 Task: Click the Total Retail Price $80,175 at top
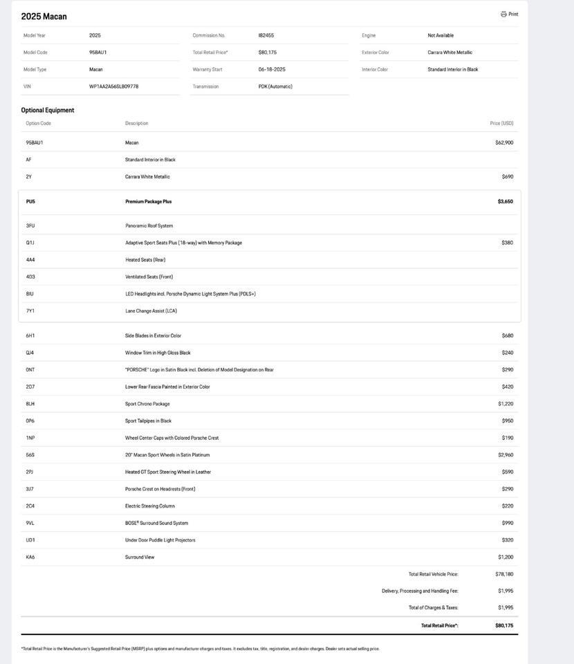[268, 53]
